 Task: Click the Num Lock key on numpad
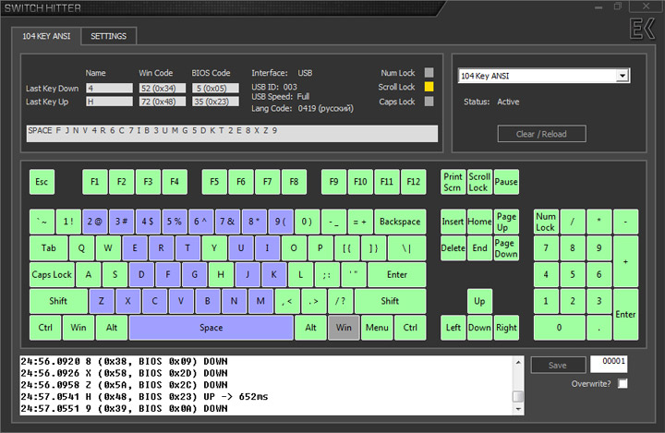pos(546,222)
